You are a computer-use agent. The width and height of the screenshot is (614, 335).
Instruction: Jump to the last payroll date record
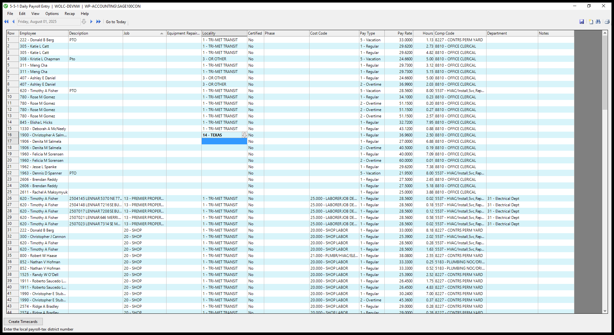pos(98,22)
